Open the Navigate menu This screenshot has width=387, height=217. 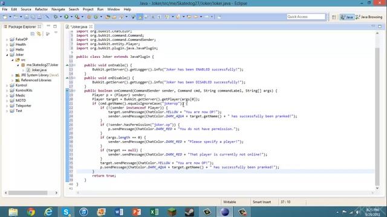(58, 10)
